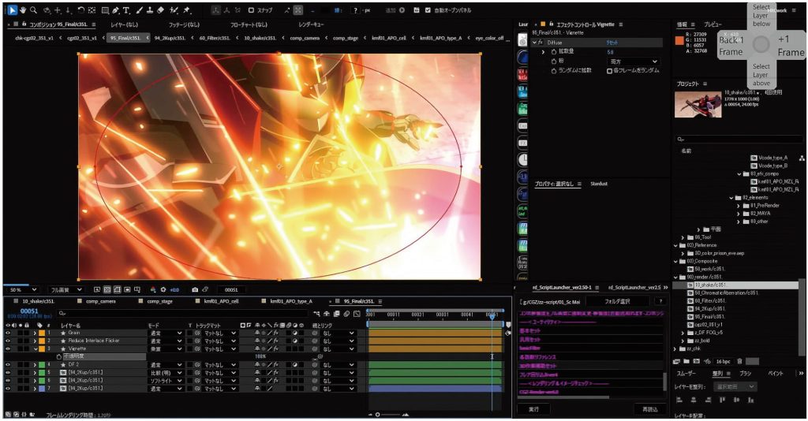Image resolution: width=808 pixels, height=421 pixels.
Task: Click the stopwatch next to 拡散量
Action: pyautogui.click(x=555, y=52)
